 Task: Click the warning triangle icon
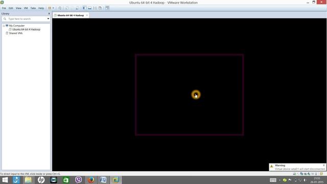[271, 166]
